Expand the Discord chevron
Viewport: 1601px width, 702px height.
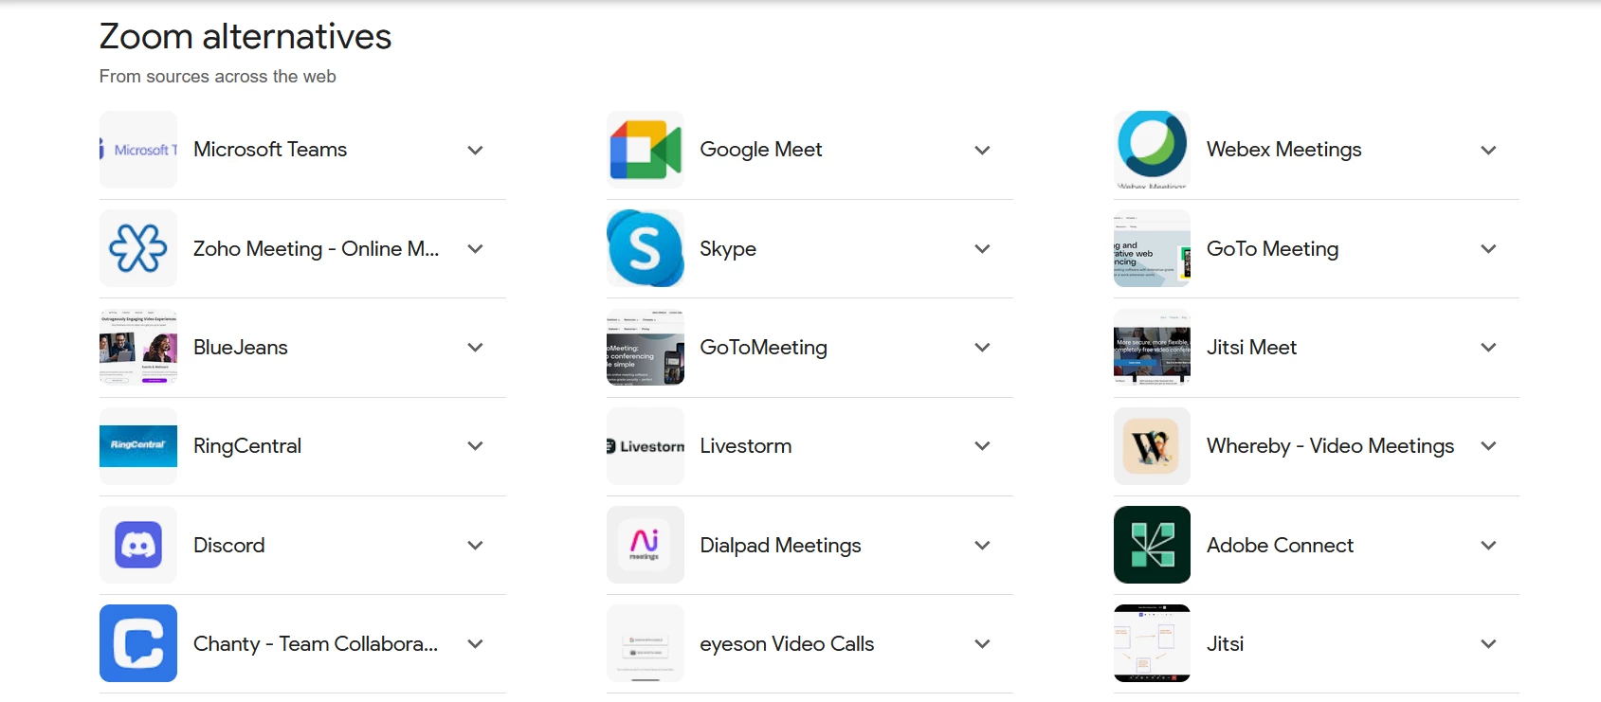[476, 546]
